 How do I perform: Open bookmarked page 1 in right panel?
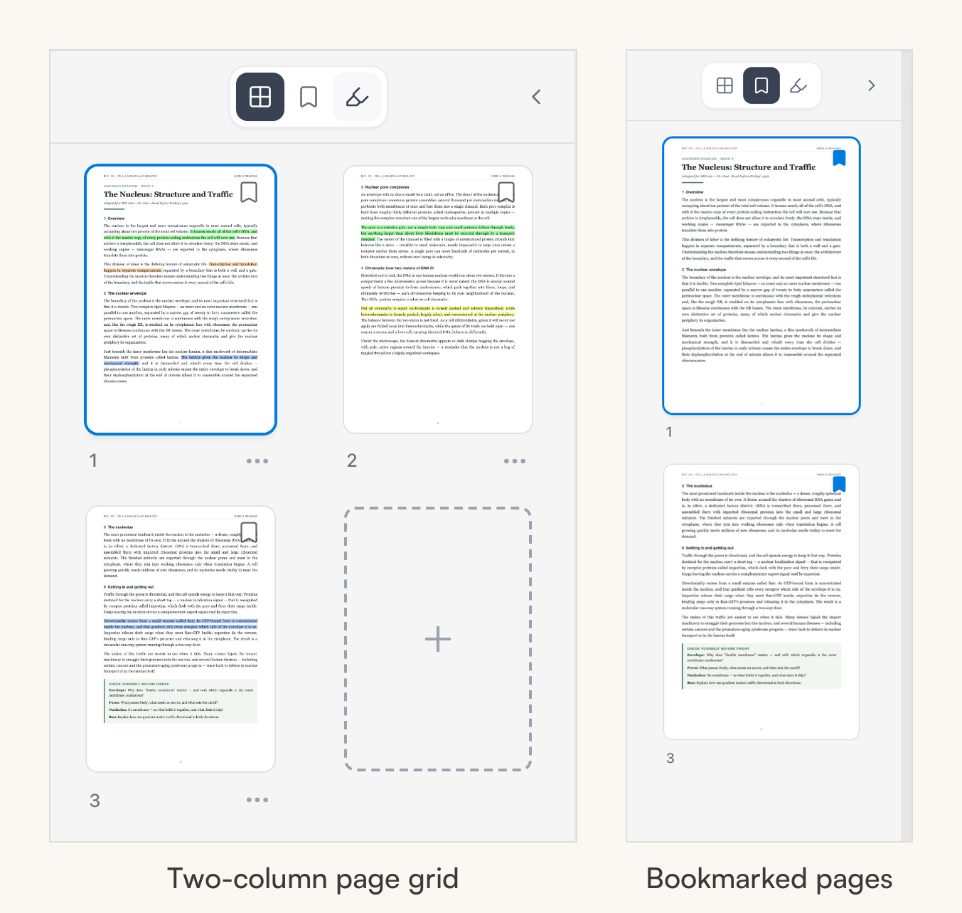coord(761,275)
